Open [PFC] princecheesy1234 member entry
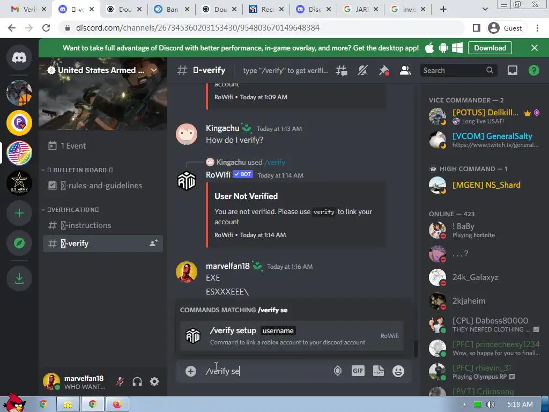The image size is (549, 412). tap(484, 348)
